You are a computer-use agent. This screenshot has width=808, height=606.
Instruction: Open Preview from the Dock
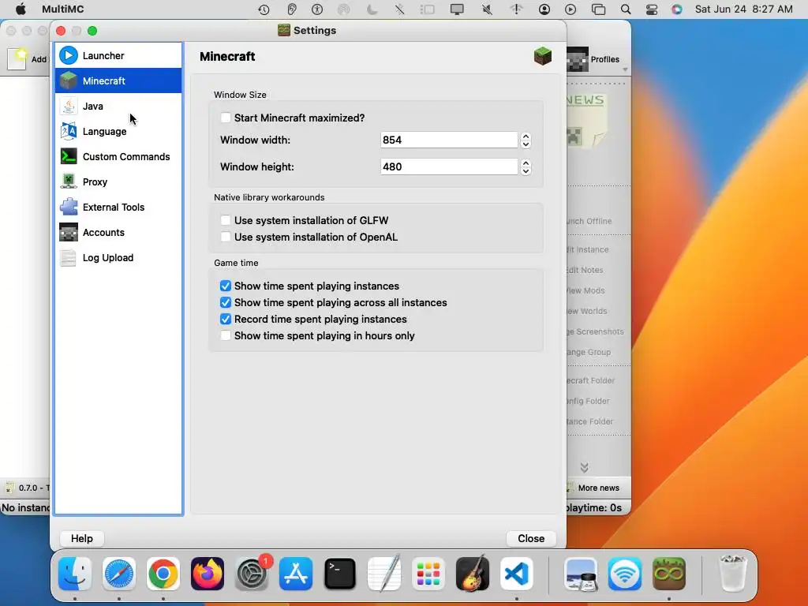pyautogui.click(x=581, y=574)
